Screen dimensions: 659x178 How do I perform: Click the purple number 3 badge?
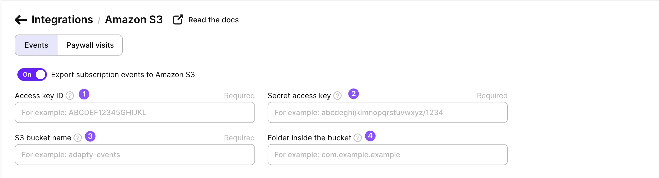click(x=90, y=136)
